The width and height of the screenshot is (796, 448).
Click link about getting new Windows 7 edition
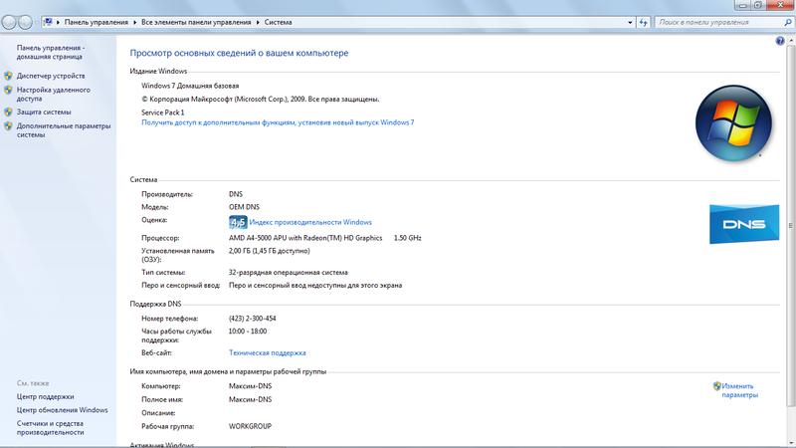(278, 122)
